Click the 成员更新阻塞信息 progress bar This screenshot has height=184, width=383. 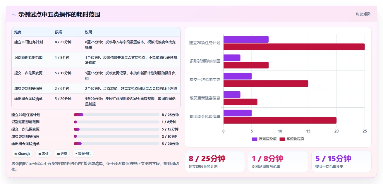pyautogui.click(x=116, y=136)
